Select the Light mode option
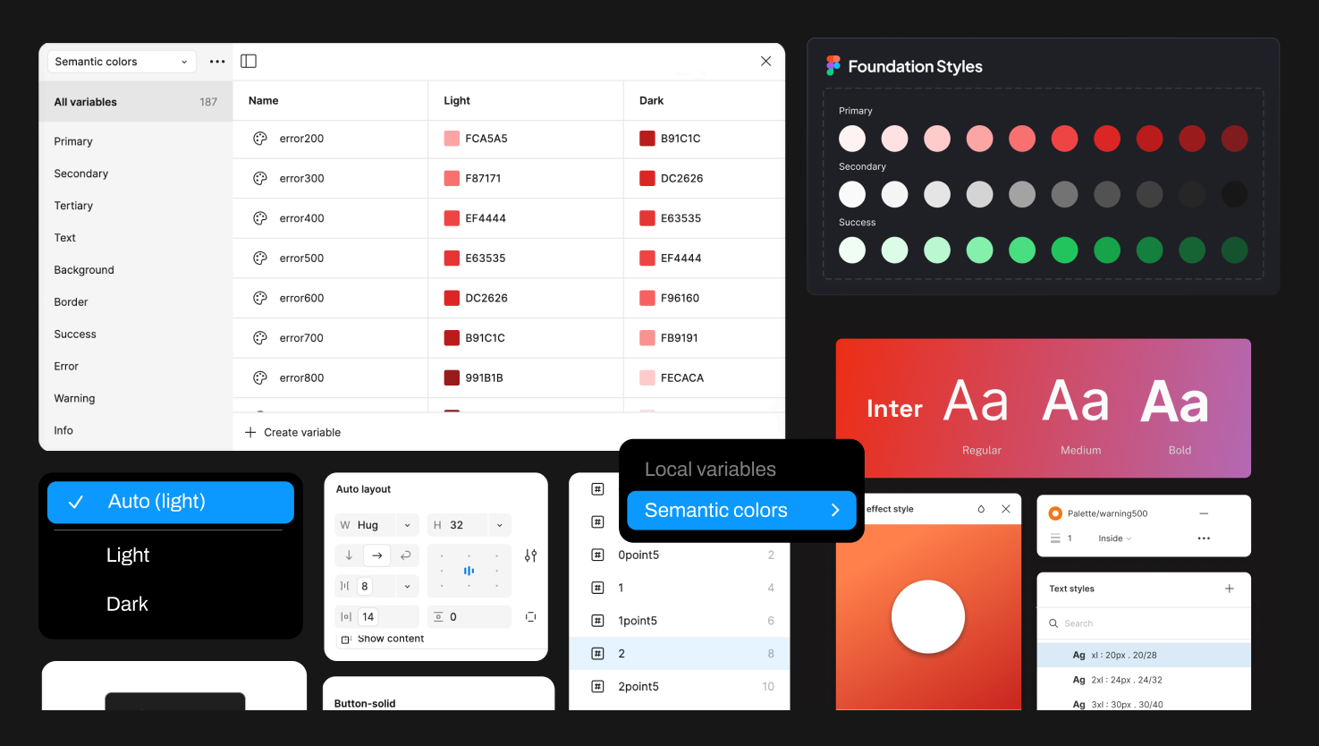 [x=128, y=555]
